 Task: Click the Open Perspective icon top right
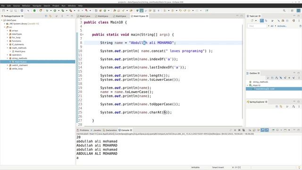pos(292,10)
